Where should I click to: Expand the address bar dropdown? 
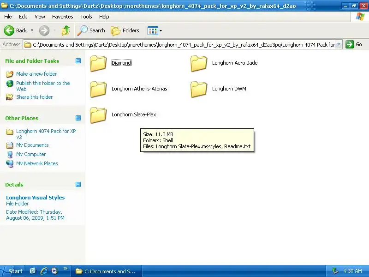click(339, 44)
